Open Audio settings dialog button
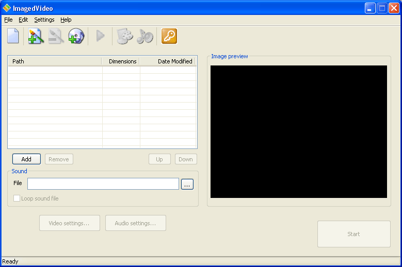This screenshot has width=402, height=267. click(x=136, y=223)
